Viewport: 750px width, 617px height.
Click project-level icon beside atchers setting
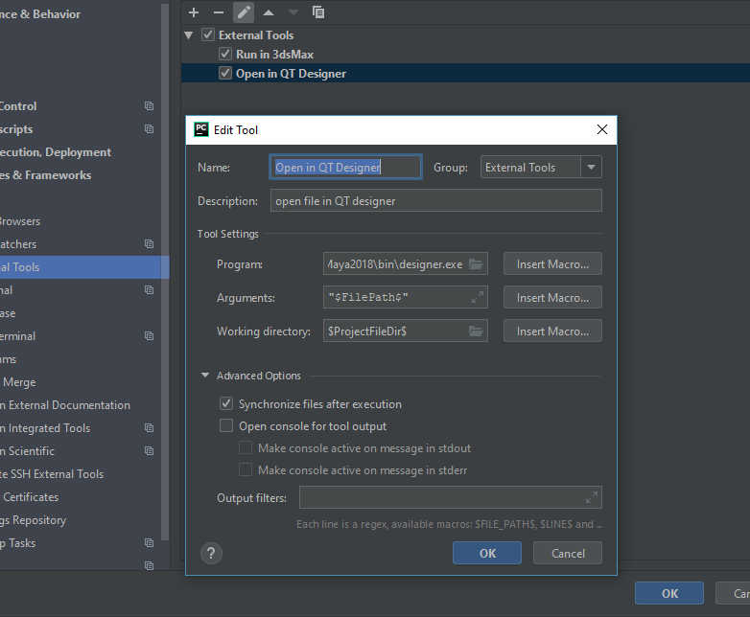pos(150,244)
